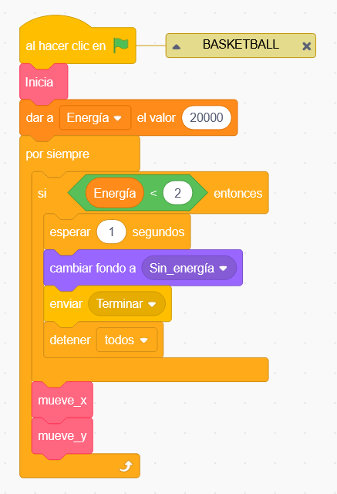Click the BASKETBALL comment title text

(x=241, y=45)
